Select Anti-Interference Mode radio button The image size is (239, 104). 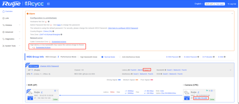point(120,57)
